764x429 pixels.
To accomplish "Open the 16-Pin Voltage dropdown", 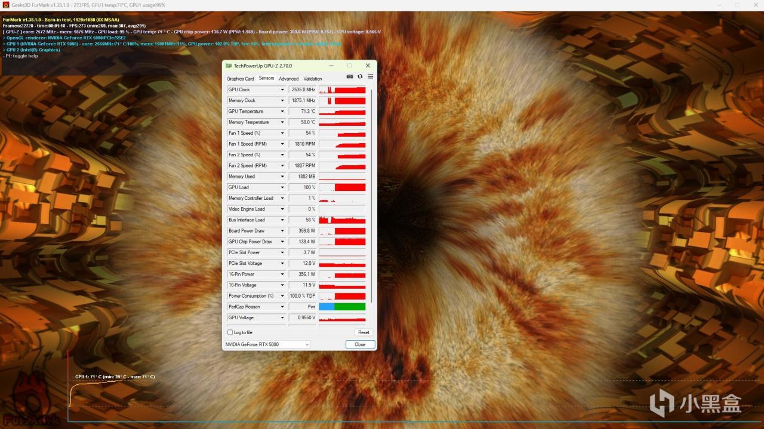I will pyautogui.click(x=282, y=285).
